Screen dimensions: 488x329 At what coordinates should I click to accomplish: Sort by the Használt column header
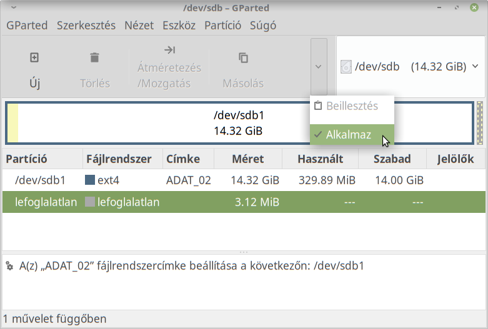pyautogui.click(x=321, y=159)
